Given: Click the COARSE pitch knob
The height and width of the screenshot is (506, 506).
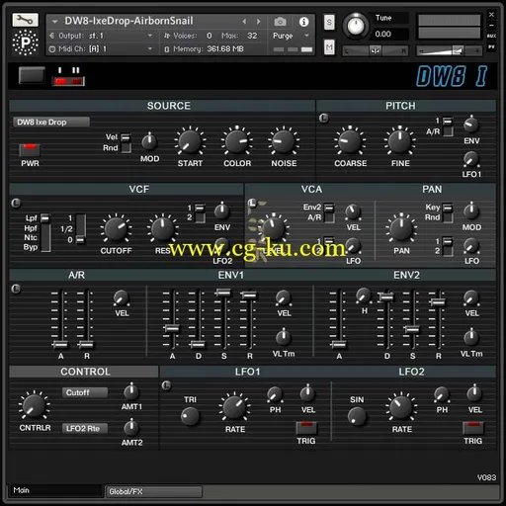Looking at the screenshot, I should pos(350,142).
